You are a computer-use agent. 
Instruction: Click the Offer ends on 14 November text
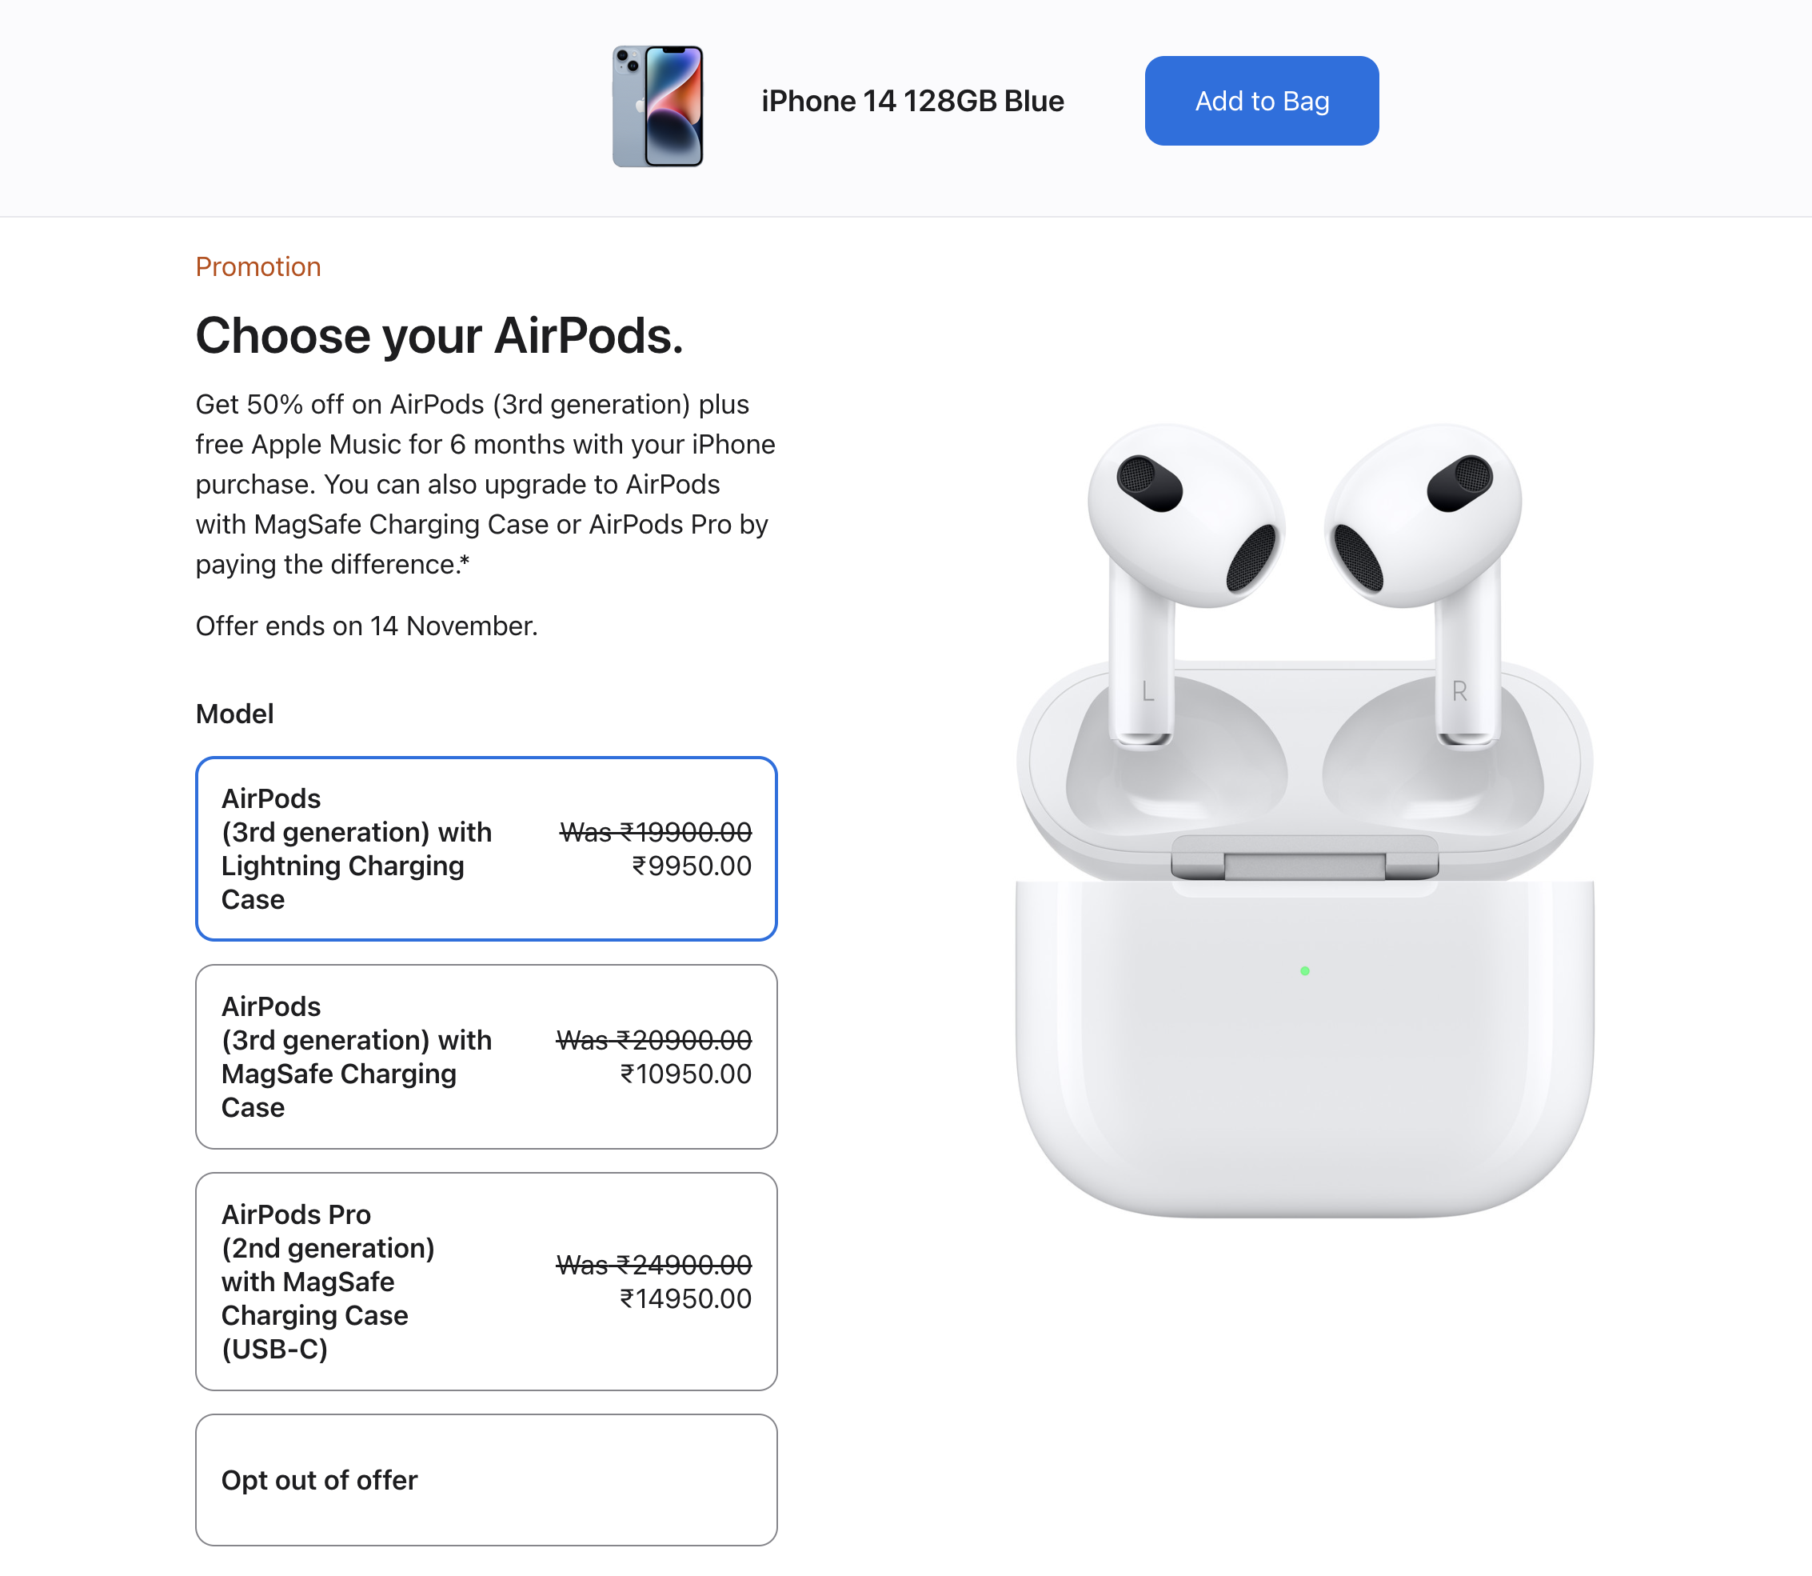[x=366, y=626]
